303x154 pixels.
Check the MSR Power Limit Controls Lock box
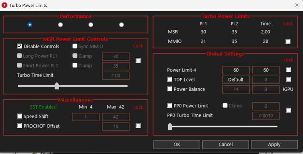click(x=138, y=60)
